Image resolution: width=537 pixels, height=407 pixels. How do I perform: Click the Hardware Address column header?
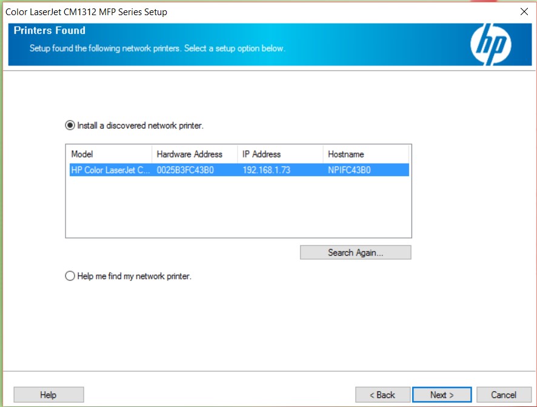[x=195, y=154]
